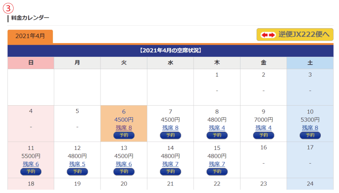This screenshot has width=339, height=193.
Task: Click 残席 4 link under April 9
Action: tap(264, 128)
